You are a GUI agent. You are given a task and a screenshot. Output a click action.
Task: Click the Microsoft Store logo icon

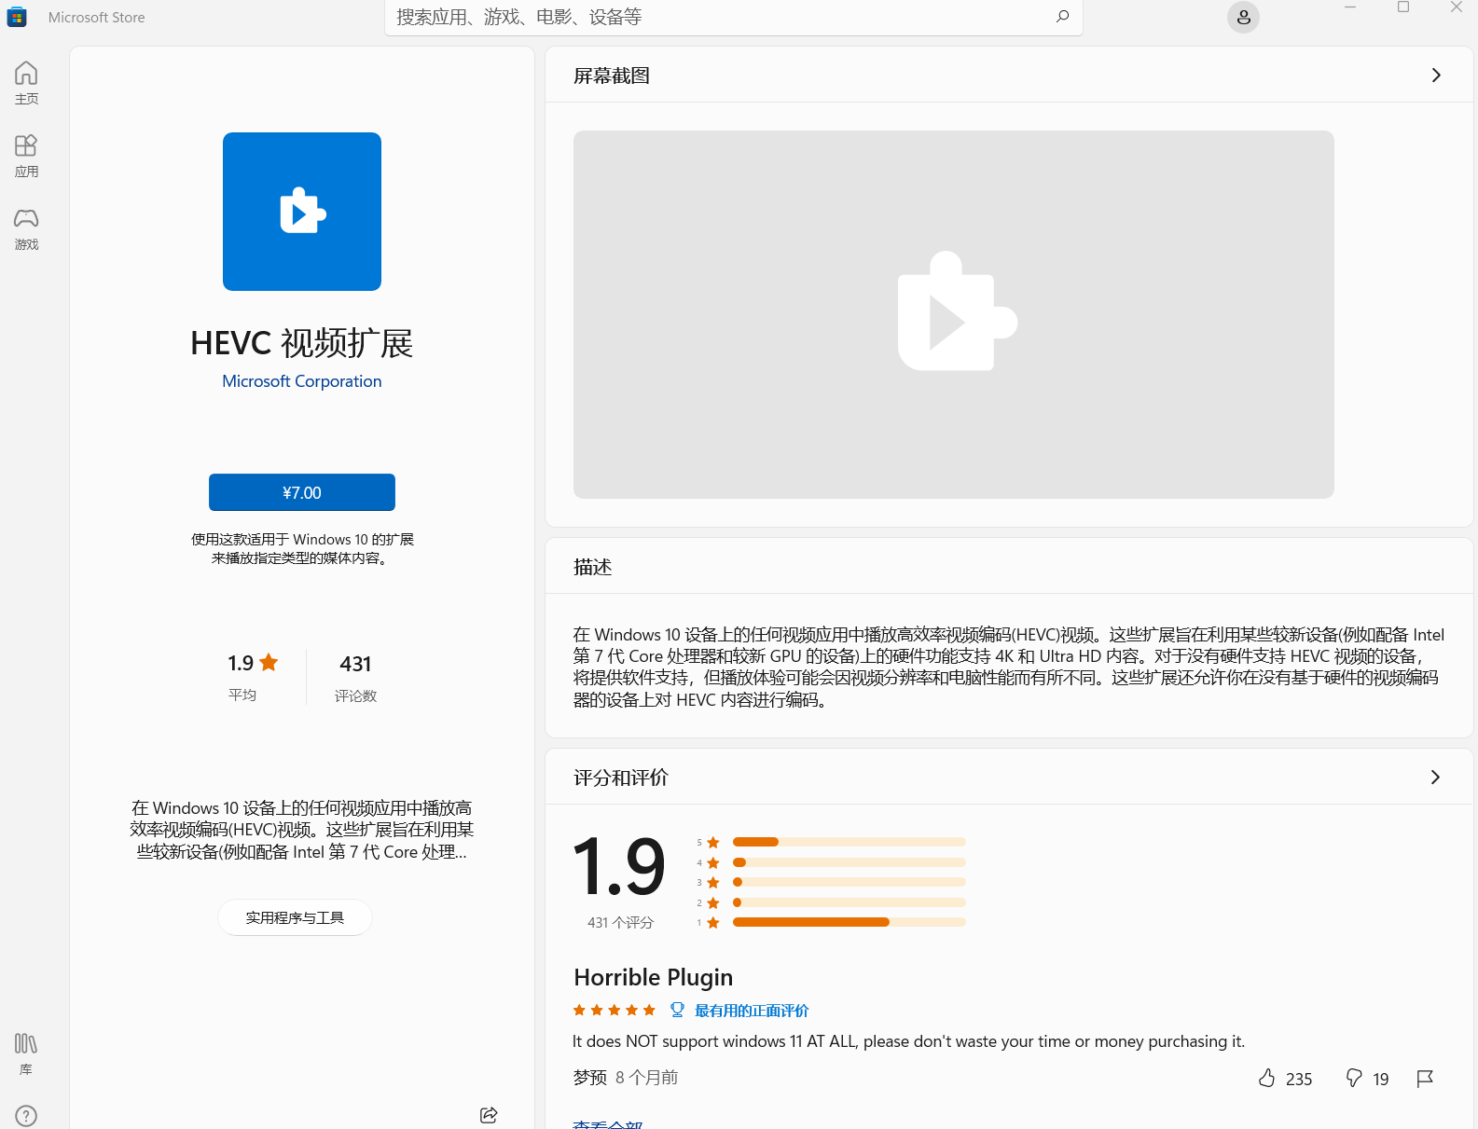[17, 17]
